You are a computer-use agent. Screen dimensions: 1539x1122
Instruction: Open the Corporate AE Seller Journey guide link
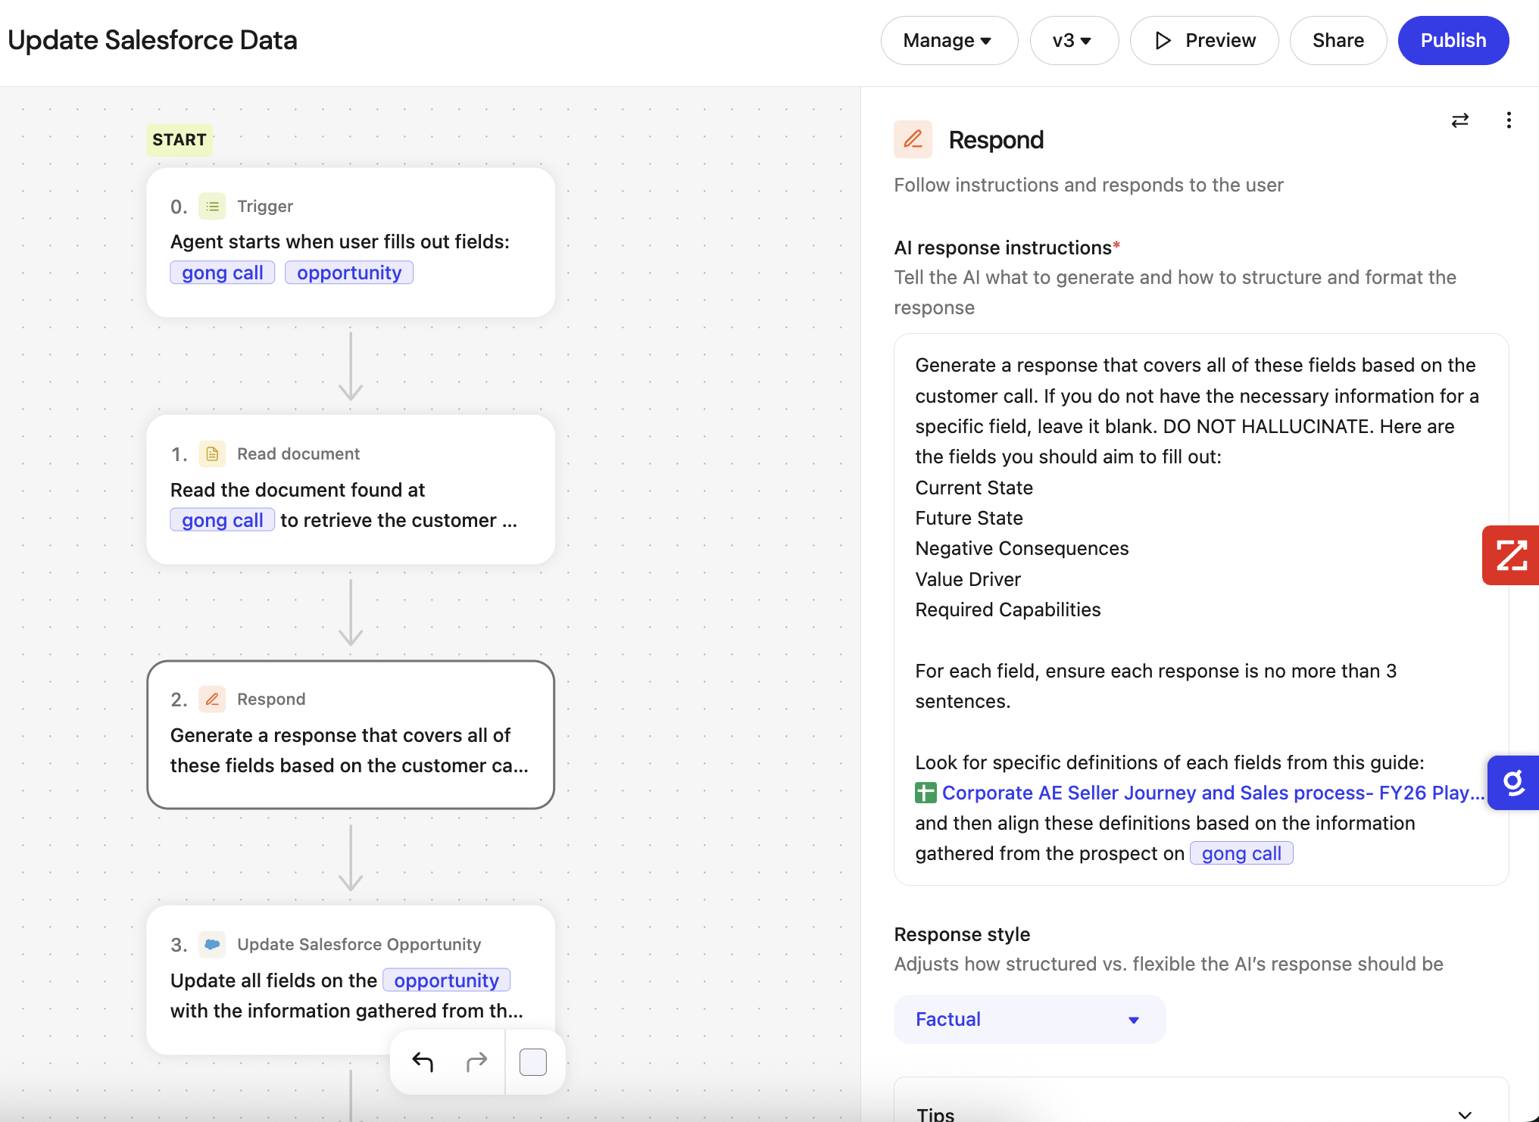(x=1213, y=793)
